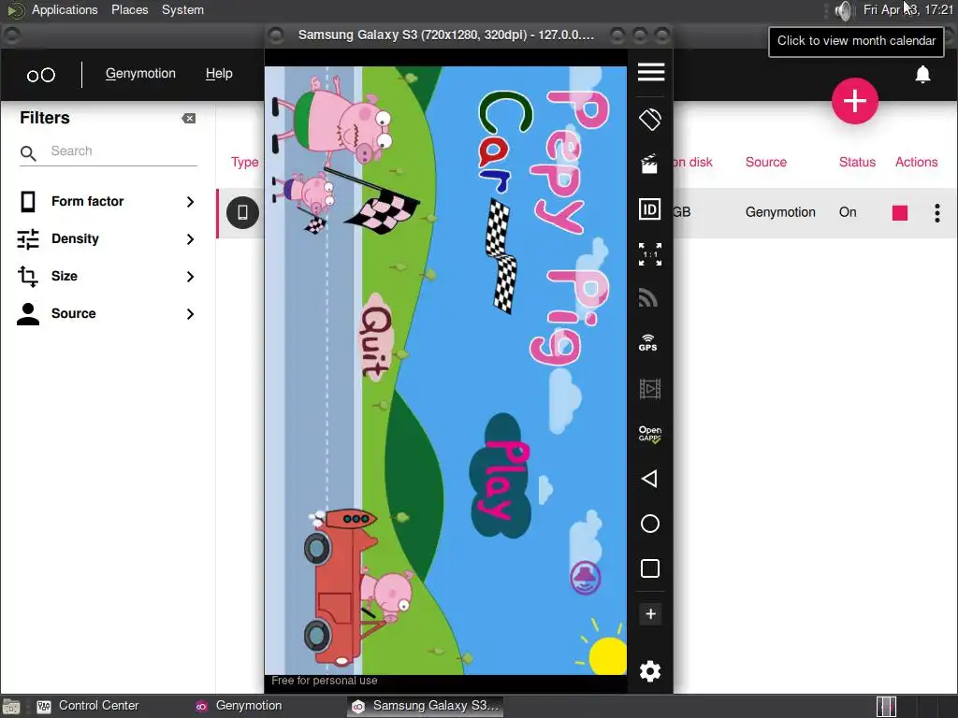Click the clock to view calendar
Image resolution: width=958 pixels, height=718 pixels.
click(907, 9)
